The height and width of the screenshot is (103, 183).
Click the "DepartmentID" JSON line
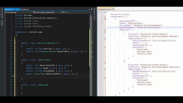[129, 21]
